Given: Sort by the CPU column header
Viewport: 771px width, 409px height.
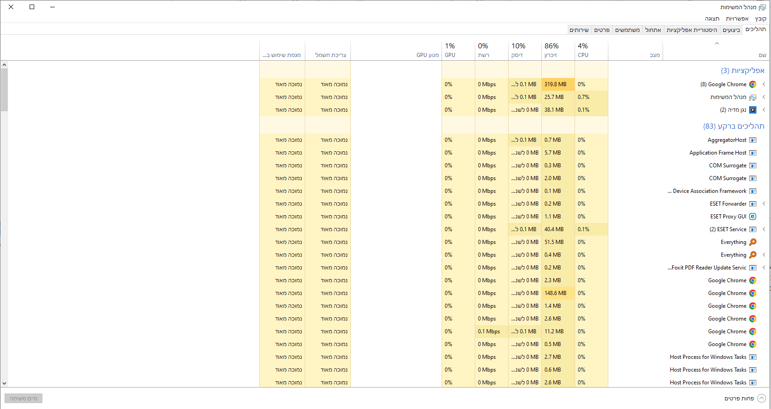Looking at the screenshot, I should pos(591,51).
